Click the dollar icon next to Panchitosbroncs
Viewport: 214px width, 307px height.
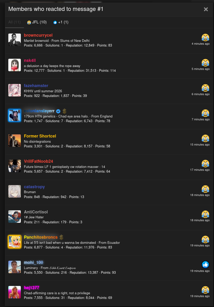pyautogui.click(x=61, y=237)
